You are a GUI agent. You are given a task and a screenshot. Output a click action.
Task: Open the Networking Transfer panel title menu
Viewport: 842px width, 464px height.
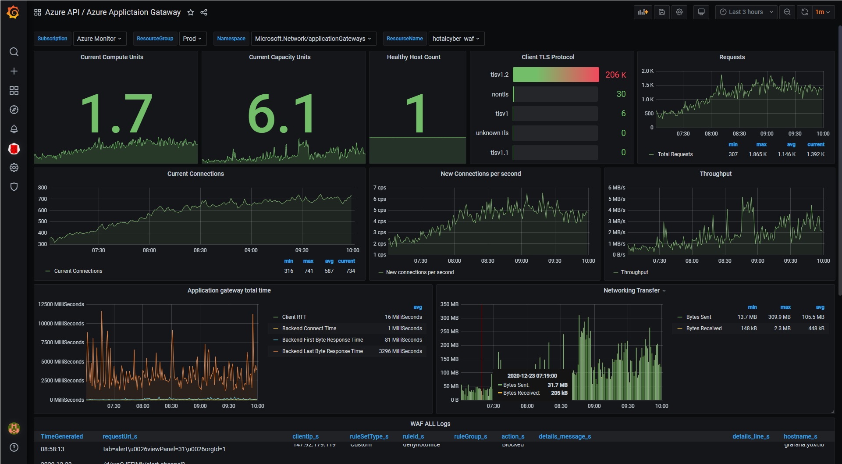point(631,290)
